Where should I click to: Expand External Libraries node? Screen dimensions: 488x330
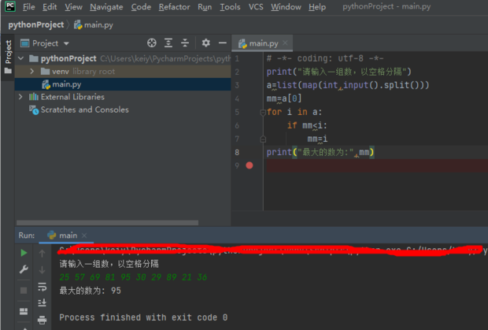coord(20,97)
